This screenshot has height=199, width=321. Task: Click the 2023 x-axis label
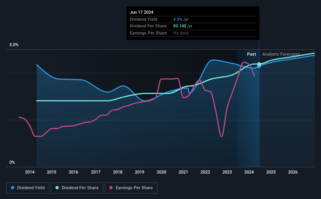[227, 172]
